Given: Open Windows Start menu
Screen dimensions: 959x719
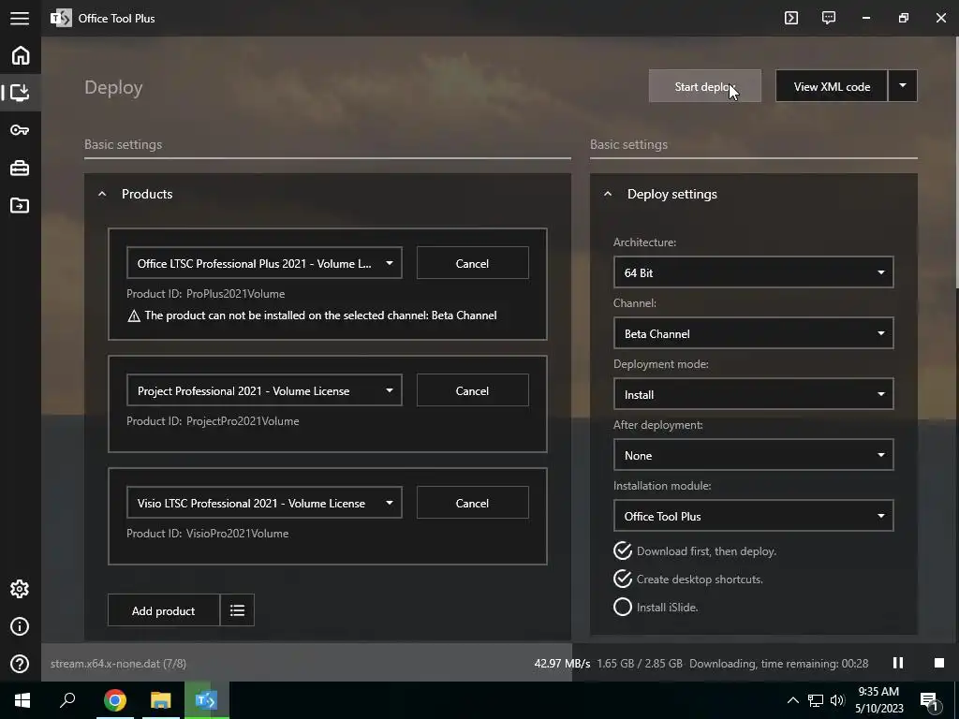Looking at the screenshot, I should (x=22, y=700).
